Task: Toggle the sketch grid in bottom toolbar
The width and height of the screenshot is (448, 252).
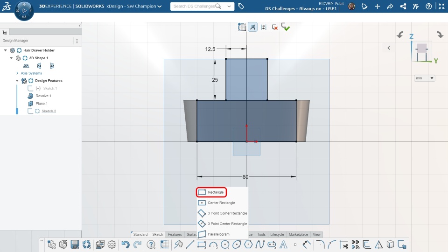Action: pyautogui.click(x=165, y=245)
